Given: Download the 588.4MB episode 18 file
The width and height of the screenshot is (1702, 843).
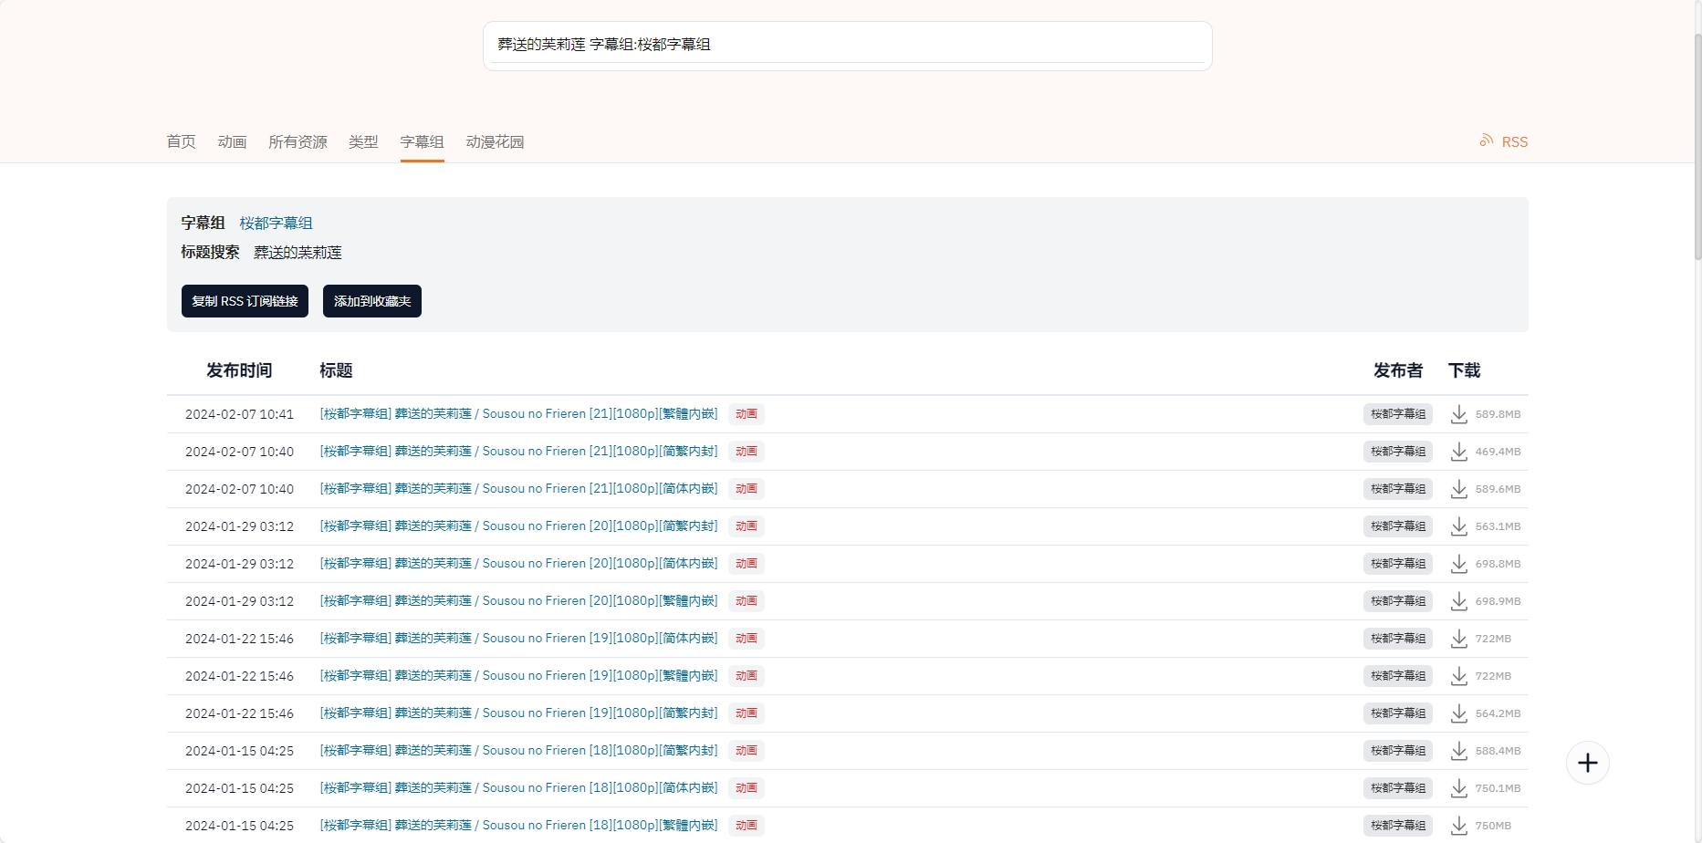Looking at the screenshot, I should 1458,751.
